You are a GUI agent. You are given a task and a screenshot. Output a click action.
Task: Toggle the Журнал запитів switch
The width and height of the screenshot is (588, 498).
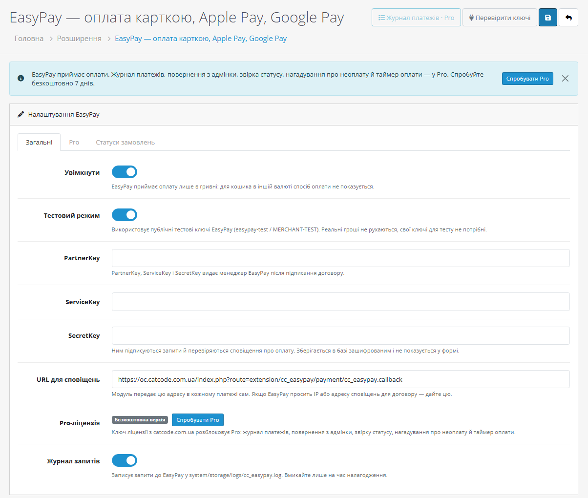click(125, 460)
